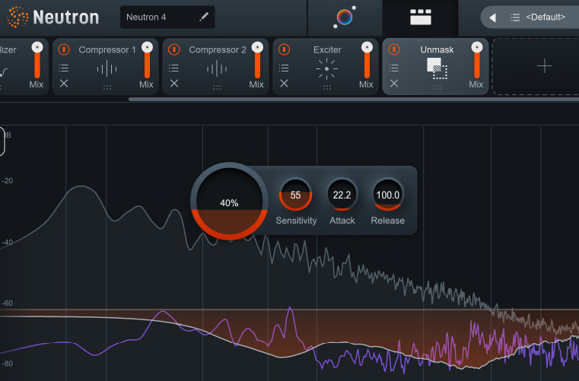Viewport: 579px width, 381px height.
Task: Select the Exciter module title
Action: click(327, 49)
